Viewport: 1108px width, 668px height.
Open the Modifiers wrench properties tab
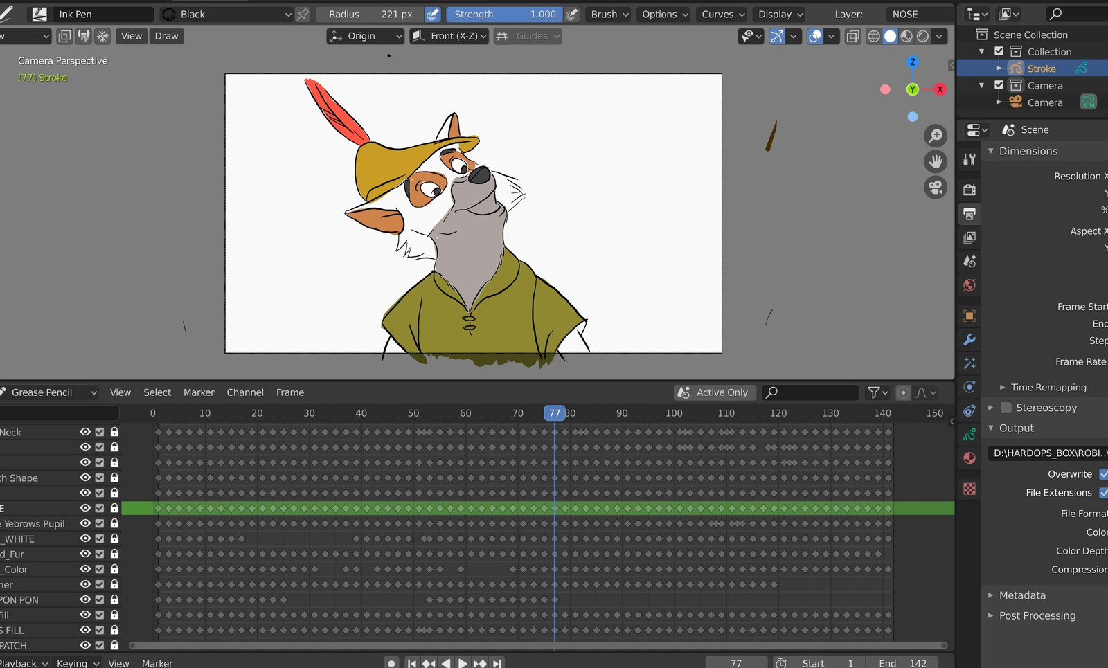point(969,340)
